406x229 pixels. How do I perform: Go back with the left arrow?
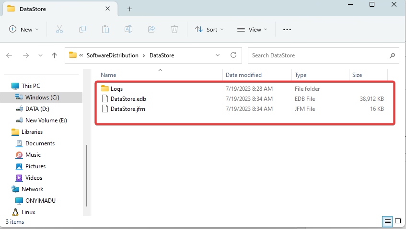[9, 55]
